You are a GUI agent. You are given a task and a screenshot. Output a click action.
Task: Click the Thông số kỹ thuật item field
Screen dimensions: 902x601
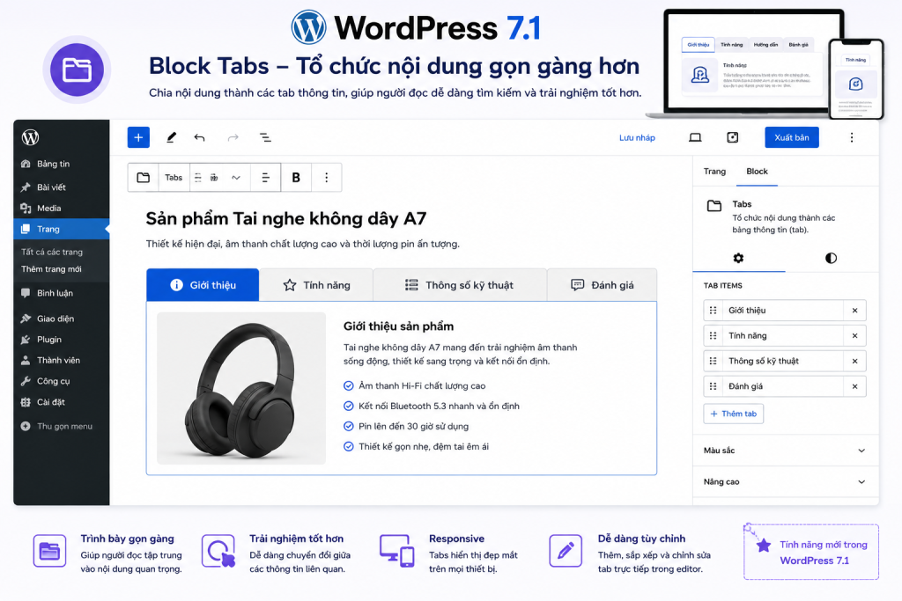click(x=783, y=361)
